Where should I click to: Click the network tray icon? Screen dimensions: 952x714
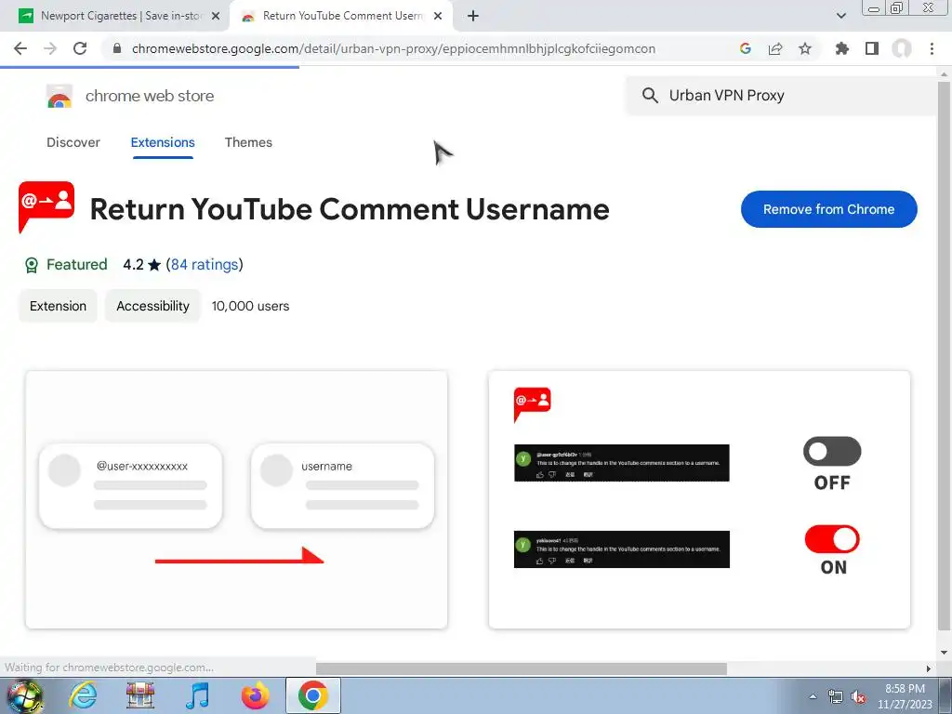click(836, 696)
